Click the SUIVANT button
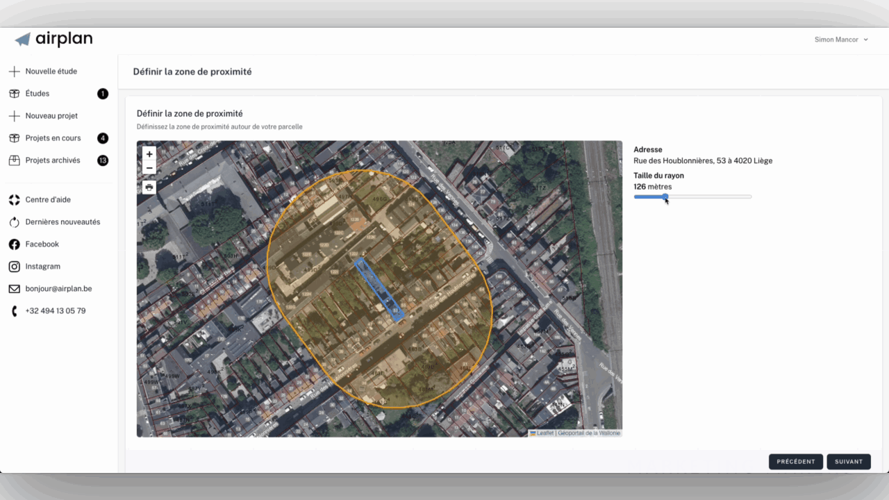 pyautogui.click(x=849, y=462)
